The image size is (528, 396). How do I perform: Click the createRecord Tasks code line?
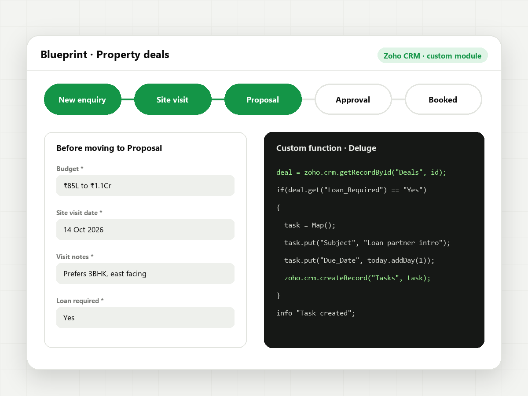click(357, 278)
